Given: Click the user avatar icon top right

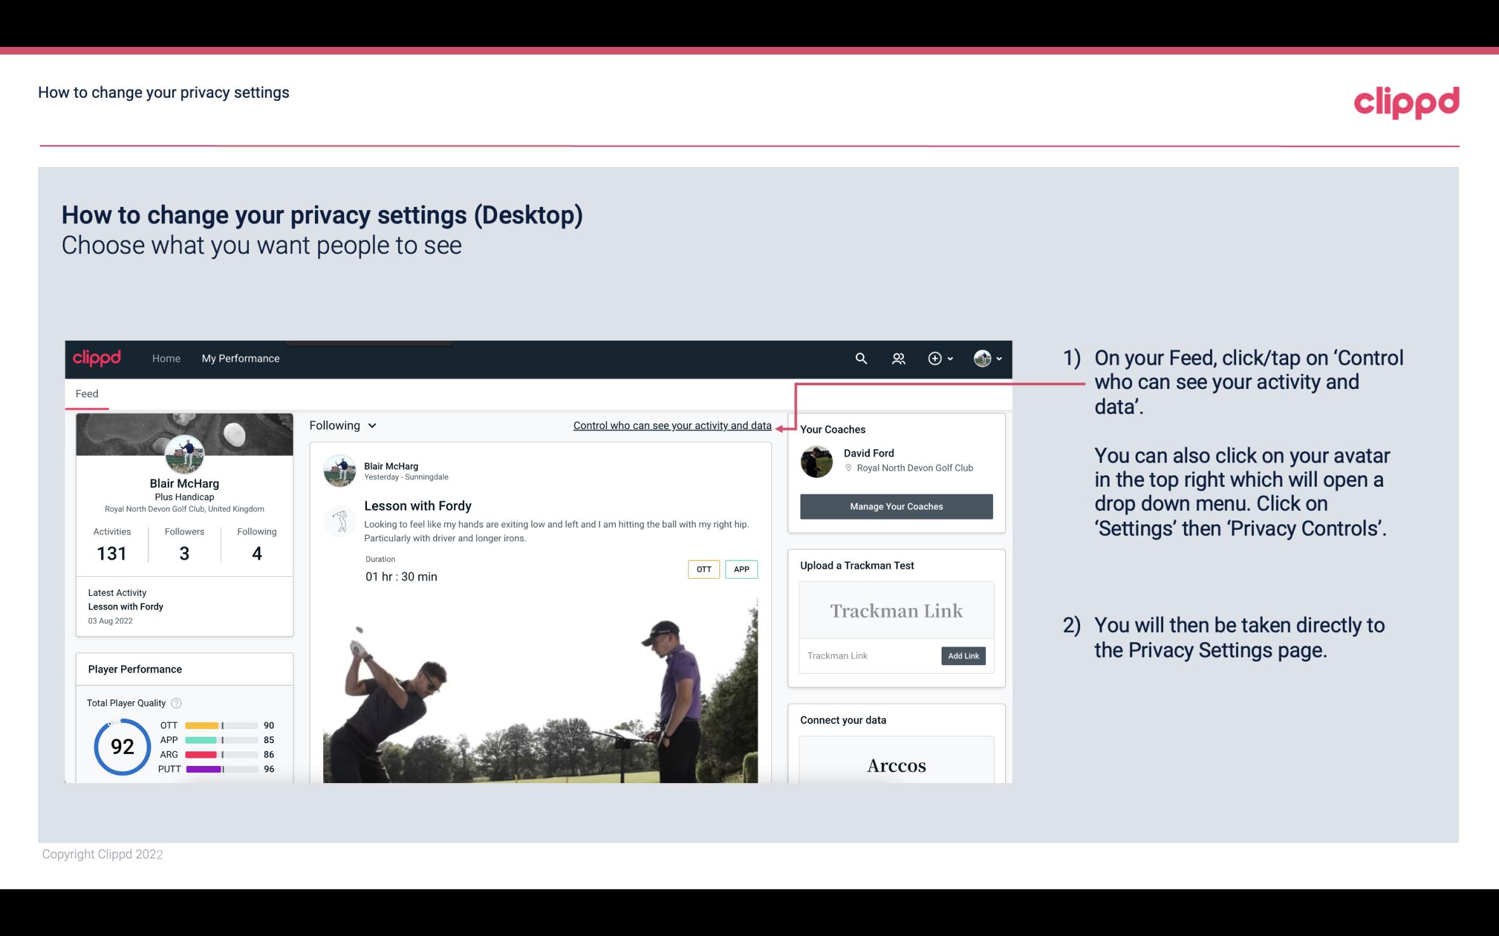Looking at the screenshot, I should pyautogui.click(x=982, y=358).
